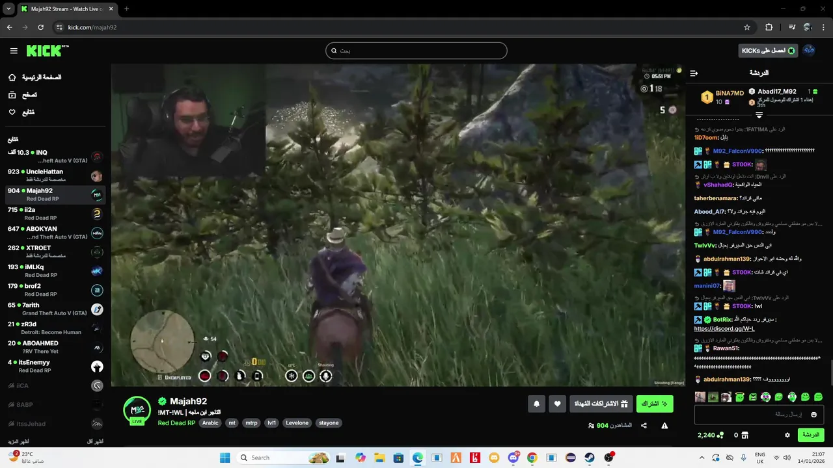Show hidden system tray icons

pyautogui.click(x=702, y=458)
